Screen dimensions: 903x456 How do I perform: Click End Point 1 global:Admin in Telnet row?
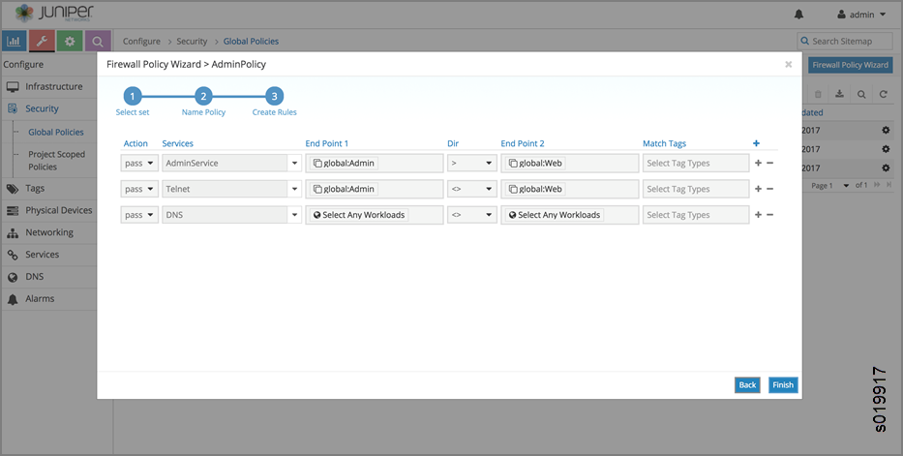344,189
